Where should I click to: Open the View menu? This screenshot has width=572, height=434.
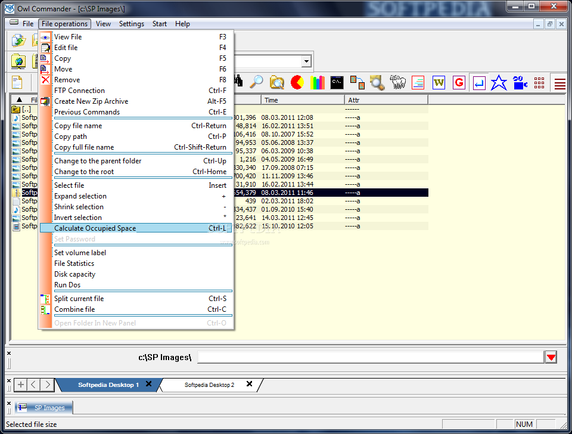click(103, 24)
